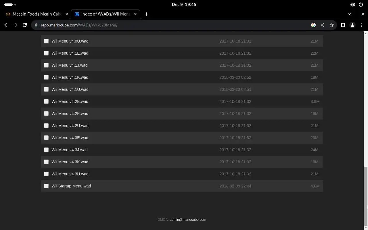The image size is (368, 230).
Task: Open Chrome three-dot menu
Action: point(362,25)
